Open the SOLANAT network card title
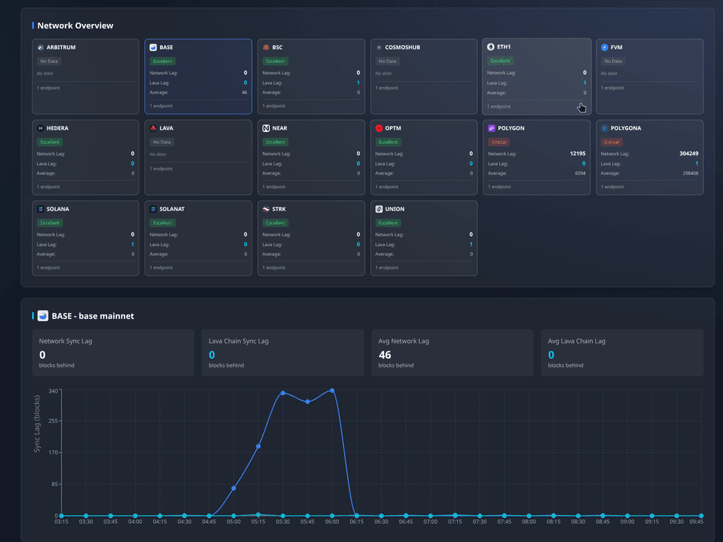The height and width of the screenshot is (542, 723). click(x=172, y=209)
